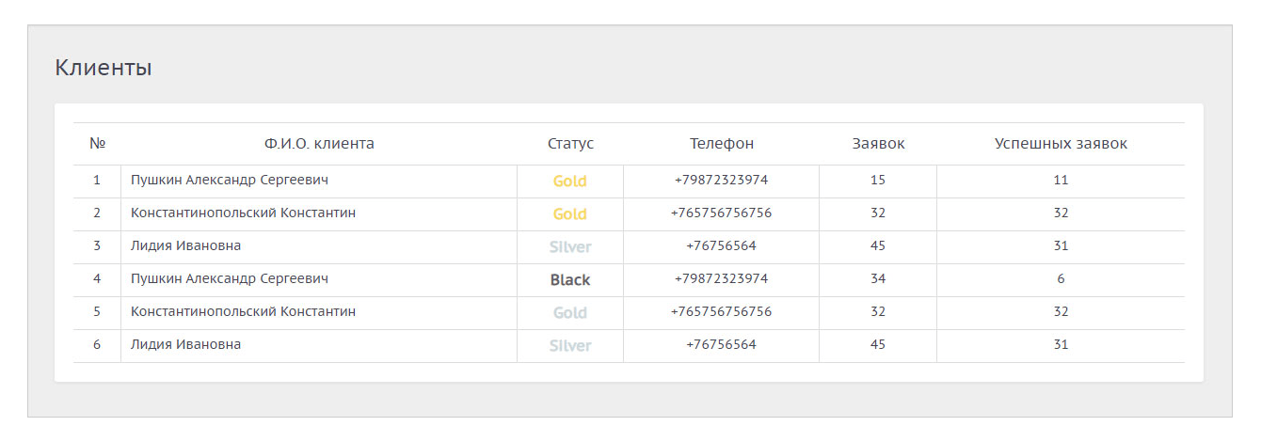Sort by the Статус column header

pyautogui.click(x=570, y=144)
